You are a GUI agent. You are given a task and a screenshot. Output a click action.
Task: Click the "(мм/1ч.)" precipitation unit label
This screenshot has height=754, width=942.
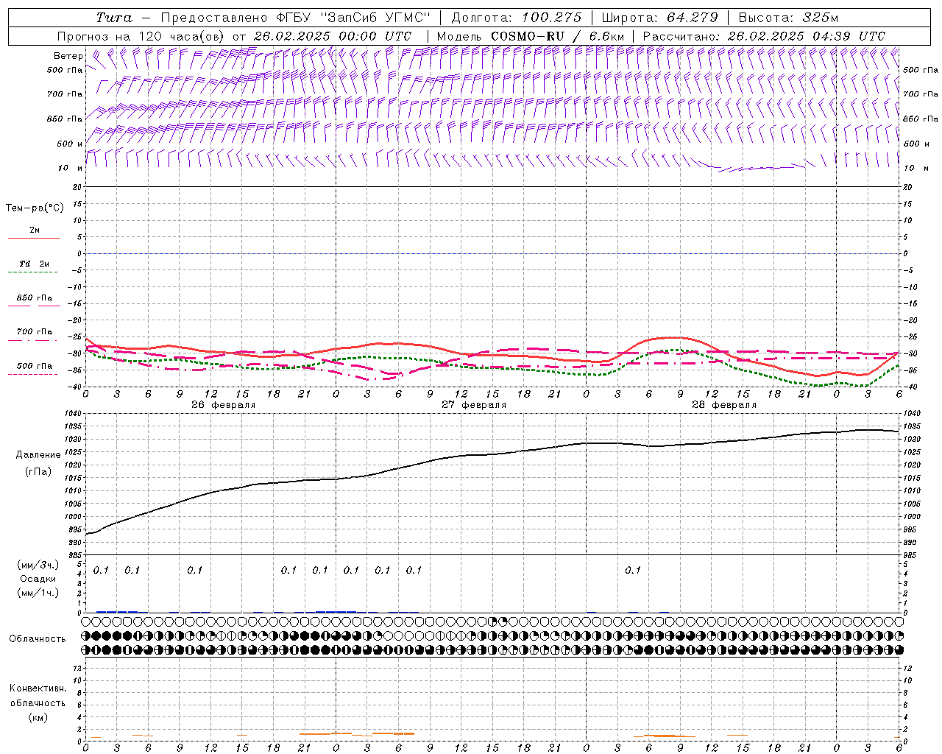pyautogui.click(x=38, y=593)
